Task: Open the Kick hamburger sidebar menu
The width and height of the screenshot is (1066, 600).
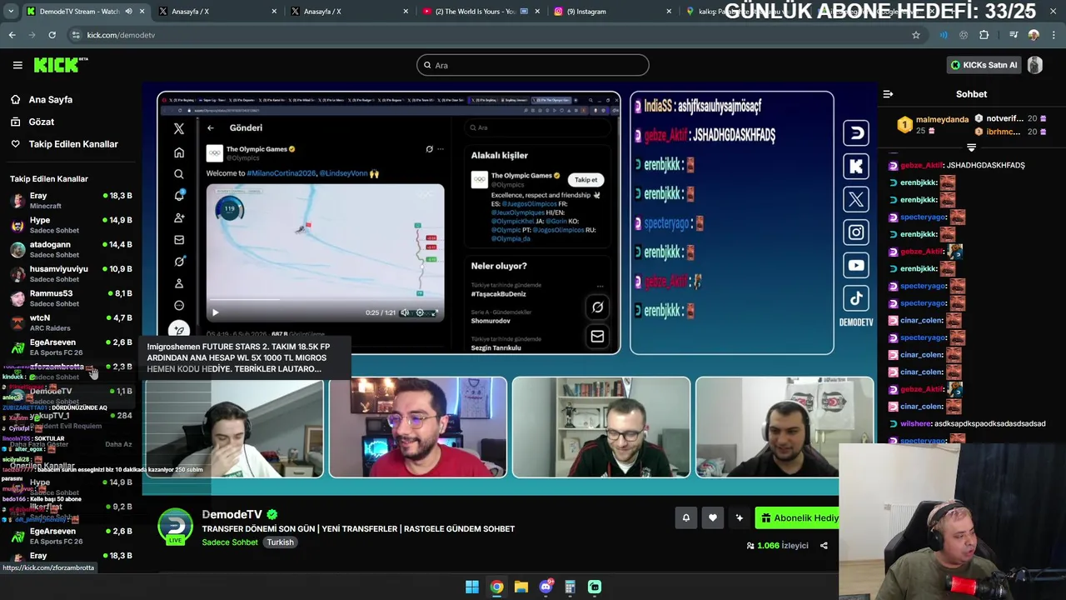Action: pyautogui.click(x=17, y=65)
